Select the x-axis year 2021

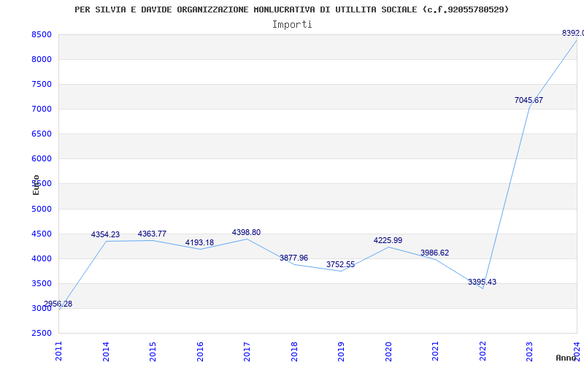435,351
